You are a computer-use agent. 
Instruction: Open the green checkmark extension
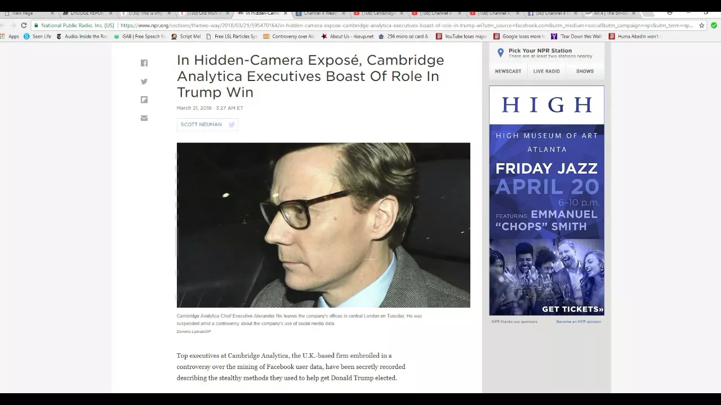click(714, 25)
